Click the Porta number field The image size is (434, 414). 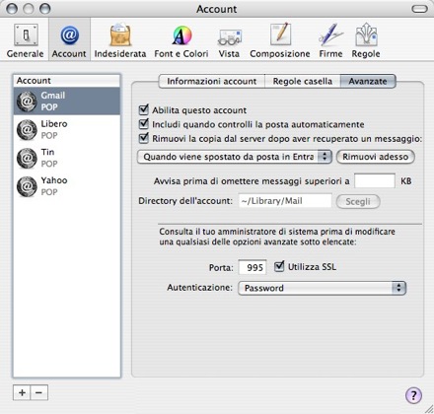tap(253, 267)
